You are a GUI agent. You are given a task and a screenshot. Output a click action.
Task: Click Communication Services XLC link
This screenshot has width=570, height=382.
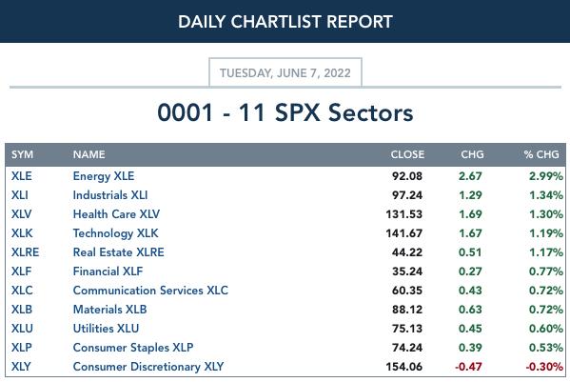(x=150, y=291)
